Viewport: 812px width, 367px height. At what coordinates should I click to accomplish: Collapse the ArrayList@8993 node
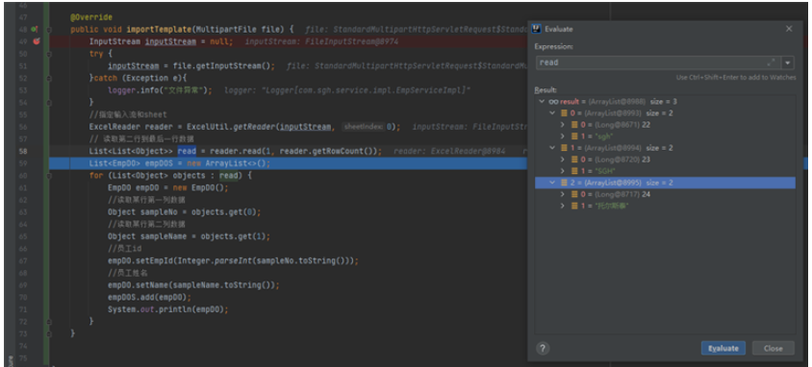[x=552, y=113]
